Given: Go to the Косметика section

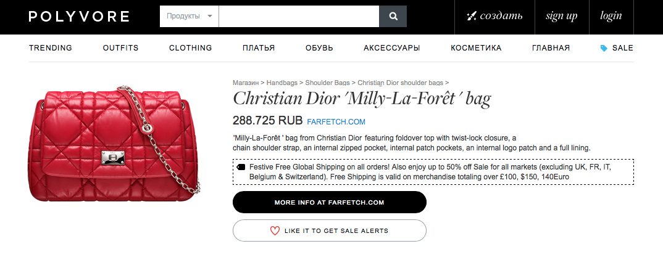Looking at the screenshot, I should coord(476,48).
